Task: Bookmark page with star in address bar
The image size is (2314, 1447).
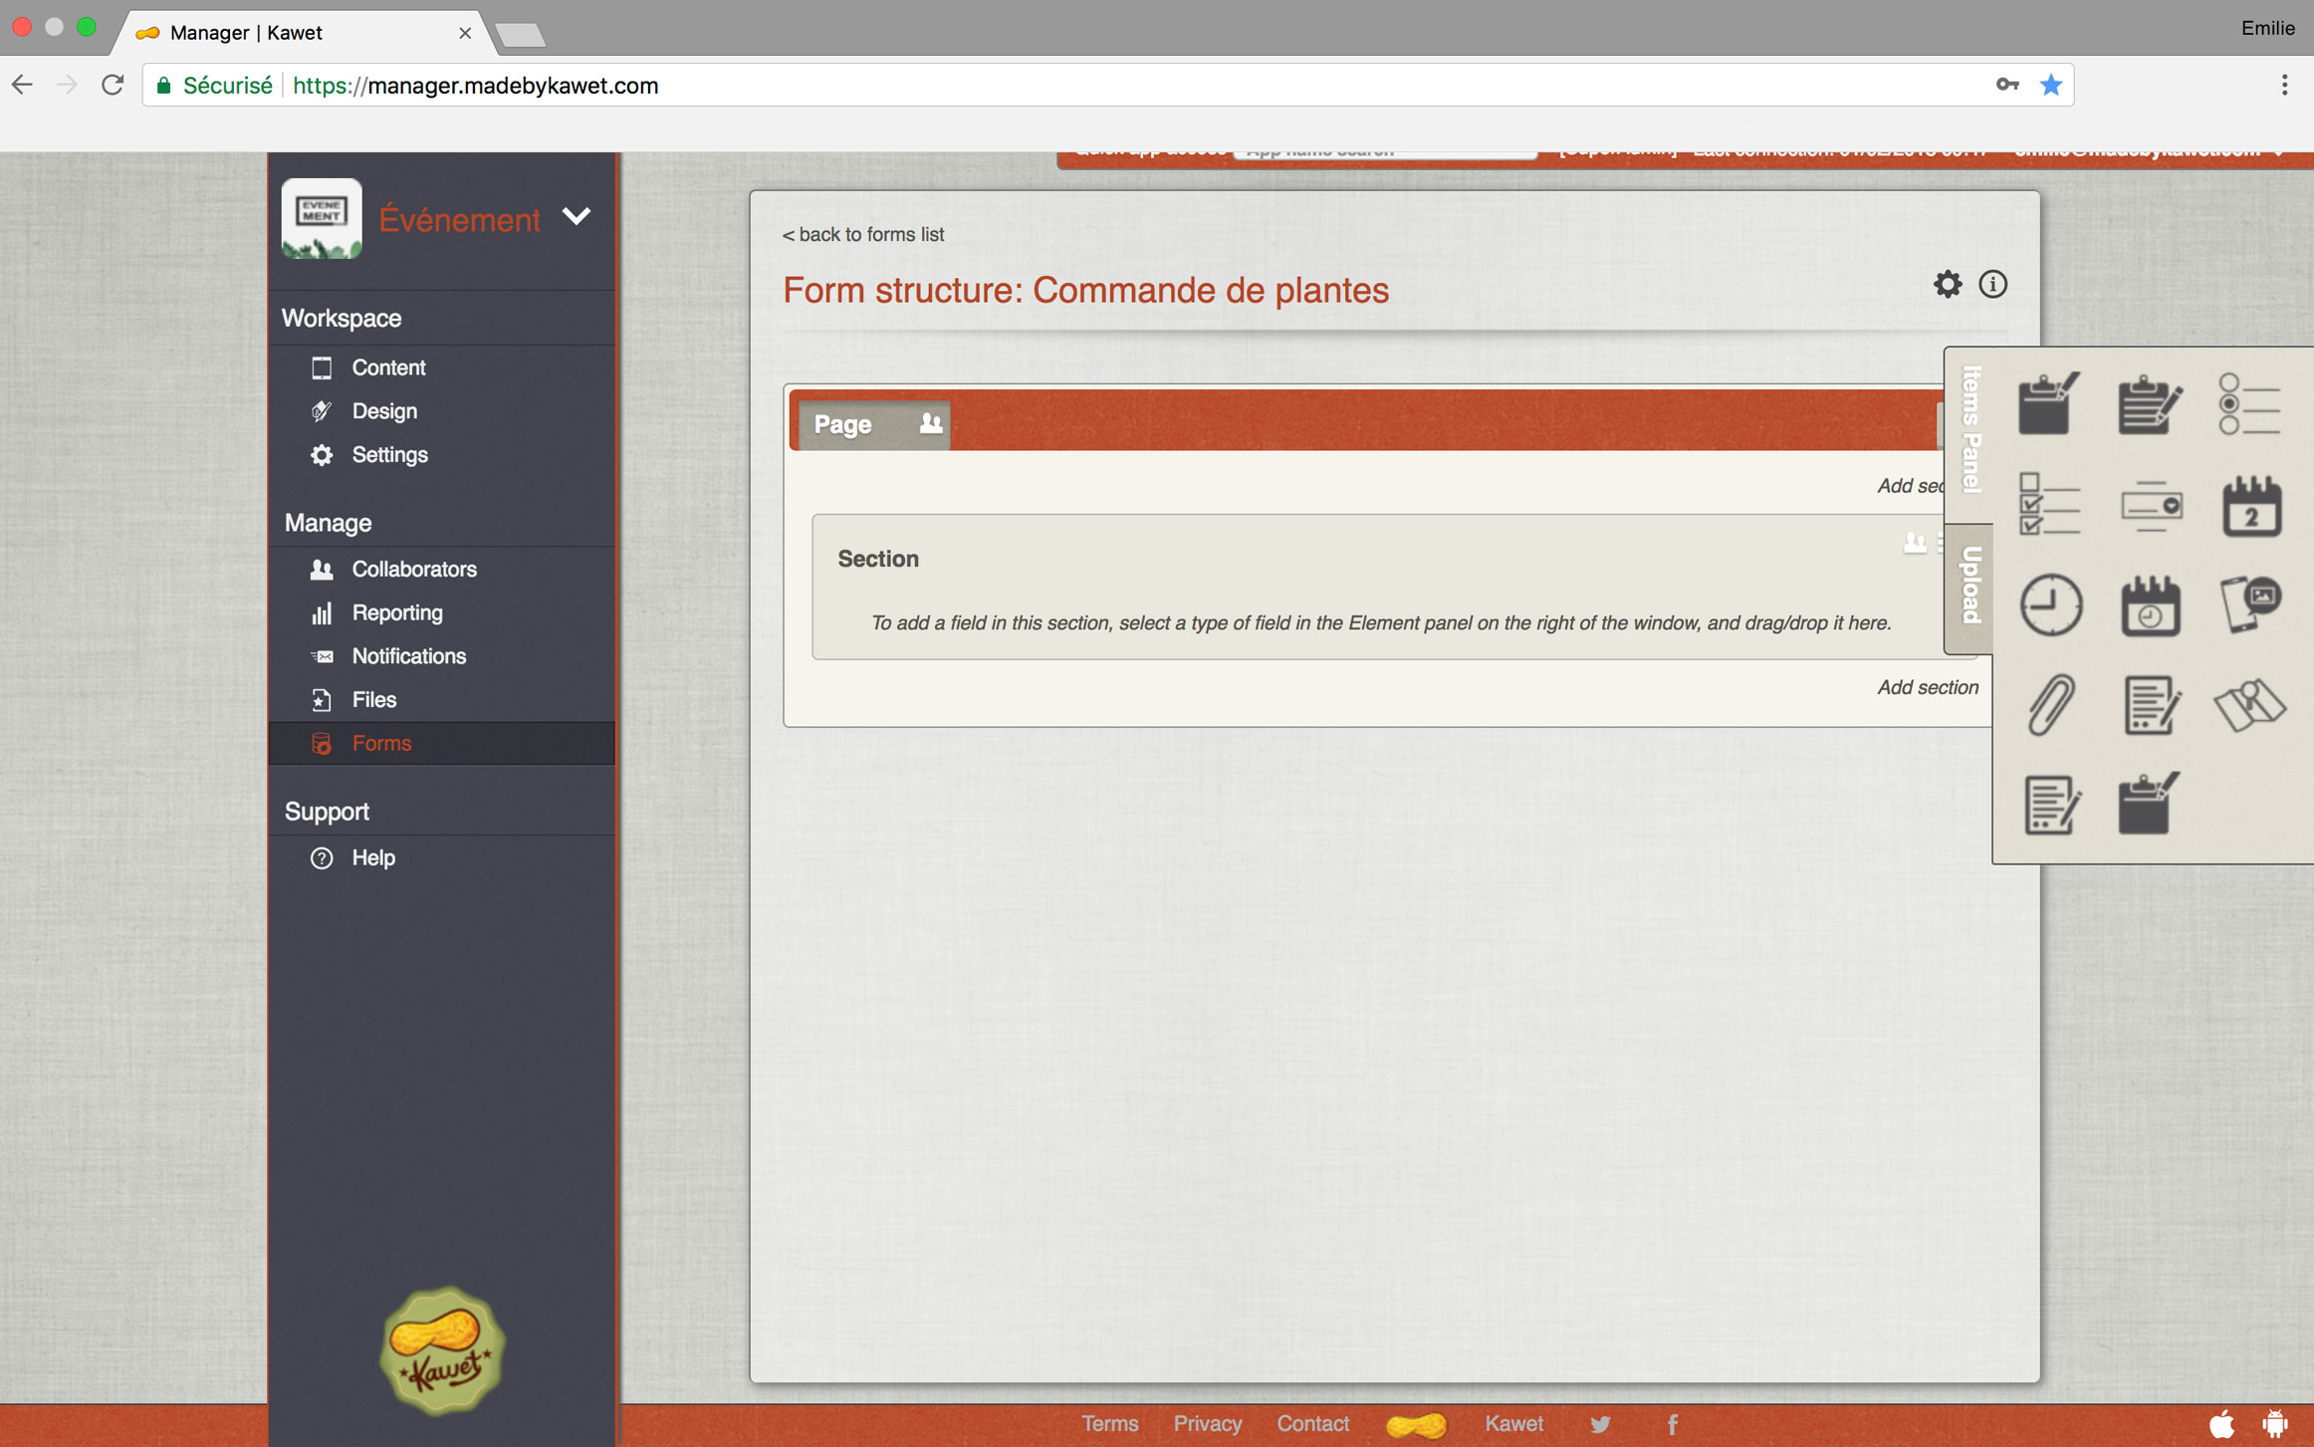Action: click(x=2050, y=86)
